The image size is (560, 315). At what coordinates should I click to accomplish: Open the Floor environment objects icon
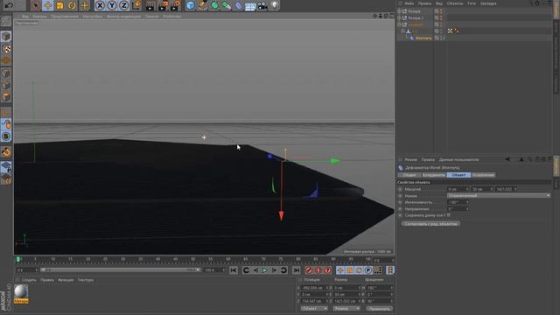[250, 5]
